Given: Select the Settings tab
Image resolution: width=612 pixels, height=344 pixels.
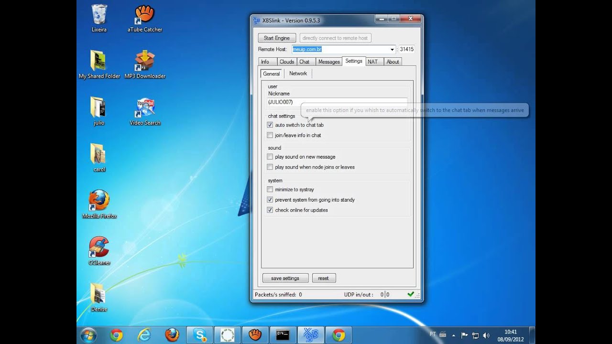Looking at the screenshot, I should pos(354,61).
